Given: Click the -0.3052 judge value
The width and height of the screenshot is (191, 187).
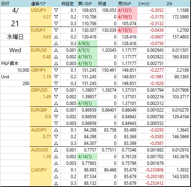Looking at the screenshot, I should [157, 10].
